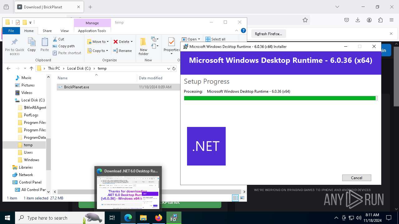Switch to the Home ribbon tab
The height and width of the screenshot is (224, 399).
click(29, 31)
